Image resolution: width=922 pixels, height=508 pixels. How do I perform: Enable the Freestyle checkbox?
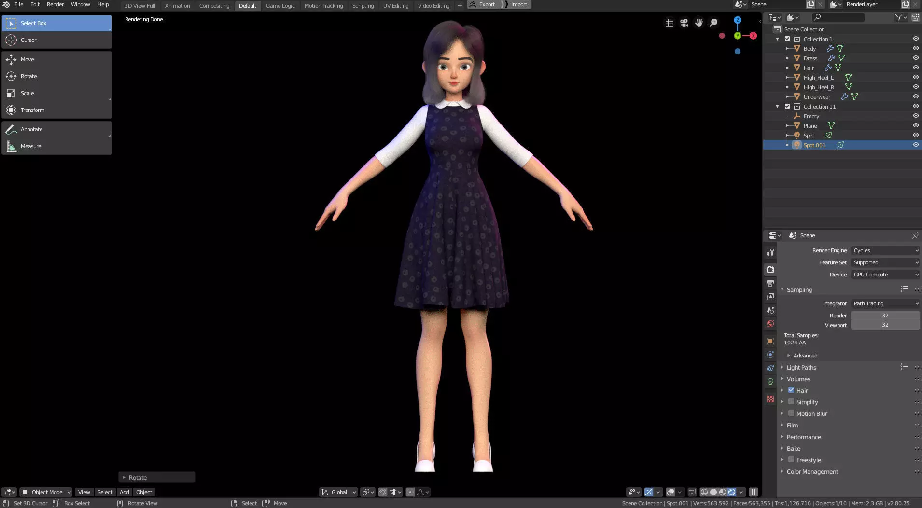tap(791, 459)
